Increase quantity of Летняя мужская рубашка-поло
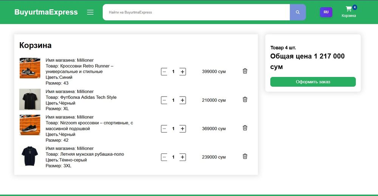 coord(183,157)
